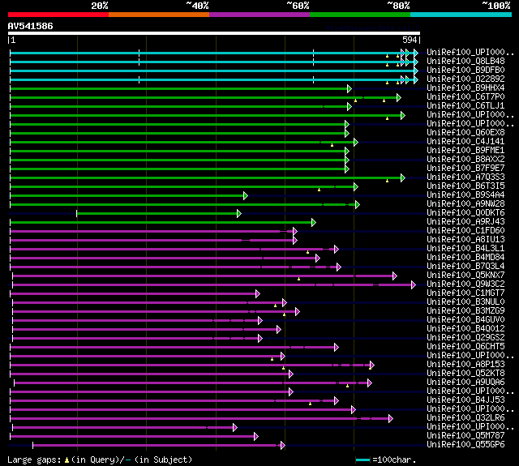
Task: Select hit label UniRef100_C1FD60
Action: click(x=465, y=231)
